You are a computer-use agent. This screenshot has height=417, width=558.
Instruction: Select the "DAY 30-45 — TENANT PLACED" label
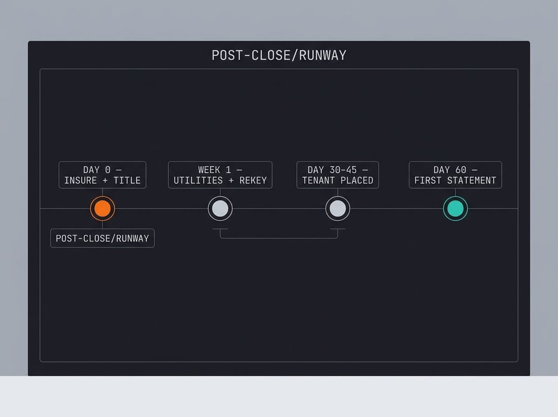[x=338, y=175]
